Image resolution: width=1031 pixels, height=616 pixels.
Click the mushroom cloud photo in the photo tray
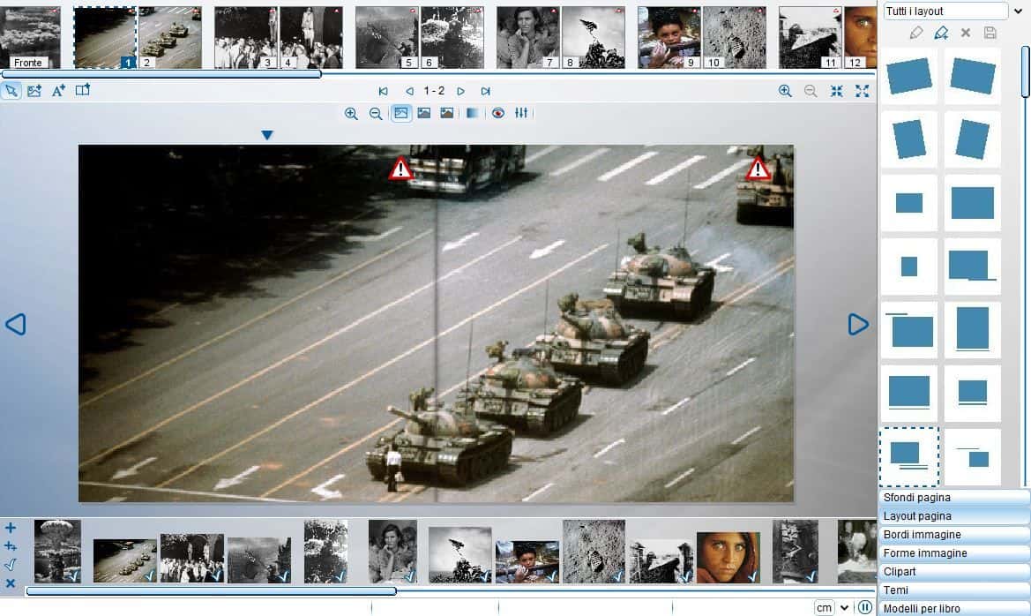pyautogui.click(x=58, y=551)
